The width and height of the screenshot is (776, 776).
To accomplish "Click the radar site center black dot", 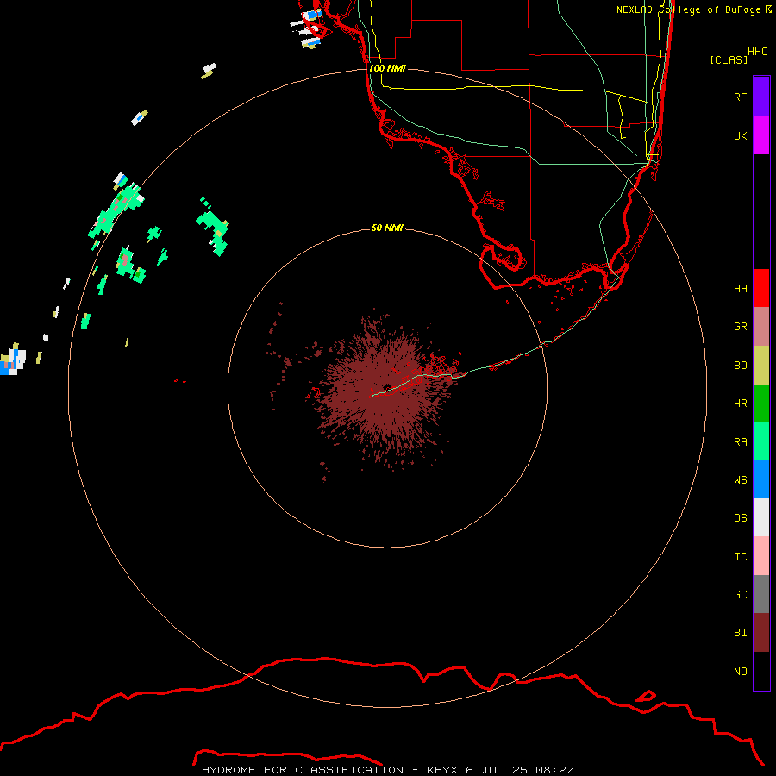I will click(387, 387).
